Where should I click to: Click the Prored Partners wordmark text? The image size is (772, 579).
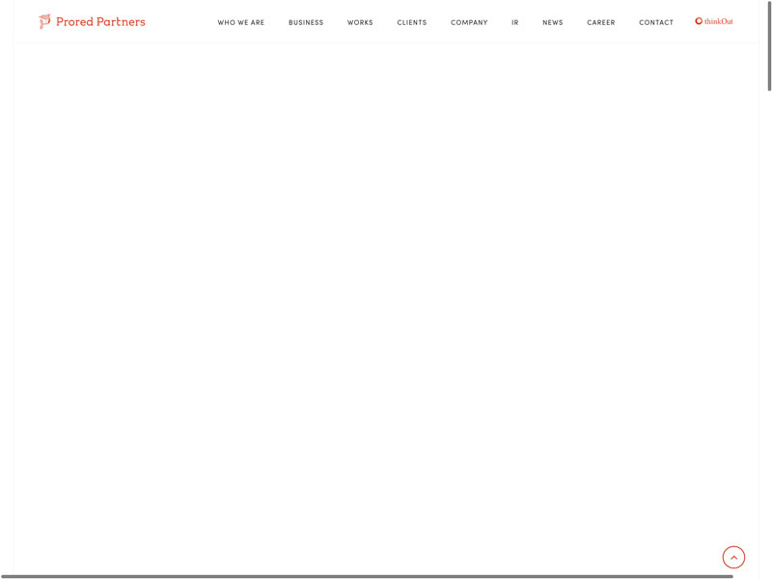100,22
